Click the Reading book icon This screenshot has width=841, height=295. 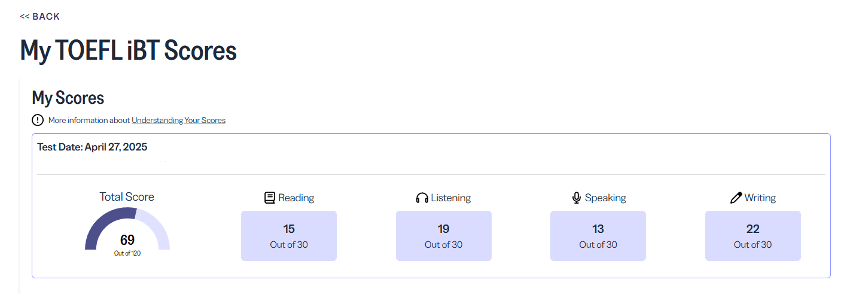tap(270, 198)
